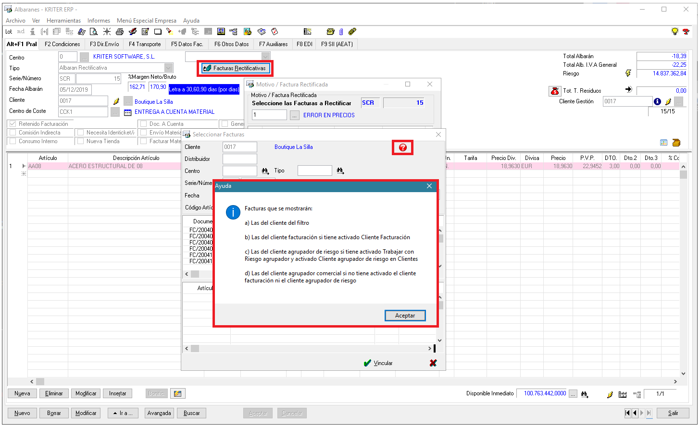The height and width of the screenshot is (427, 700).
Task: Click the pencil icon next to Cliente field
Action: pos(116,101)
